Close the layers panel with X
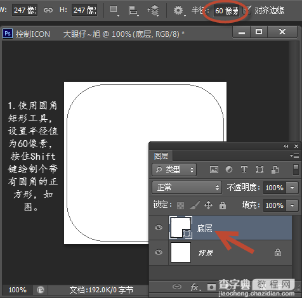302x298 pixels. [296, 146]
